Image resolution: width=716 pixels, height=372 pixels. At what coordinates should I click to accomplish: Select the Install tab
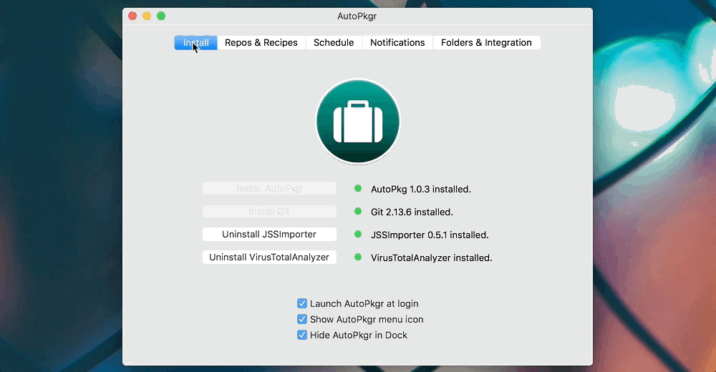point(196,43)
